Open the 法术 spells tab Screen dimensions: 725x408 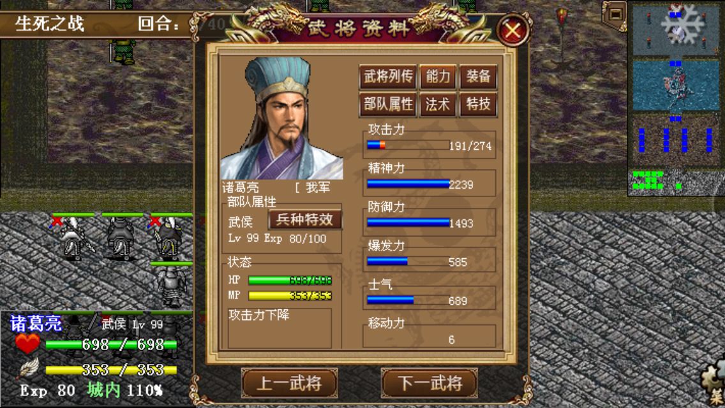(x=437, y=104)
